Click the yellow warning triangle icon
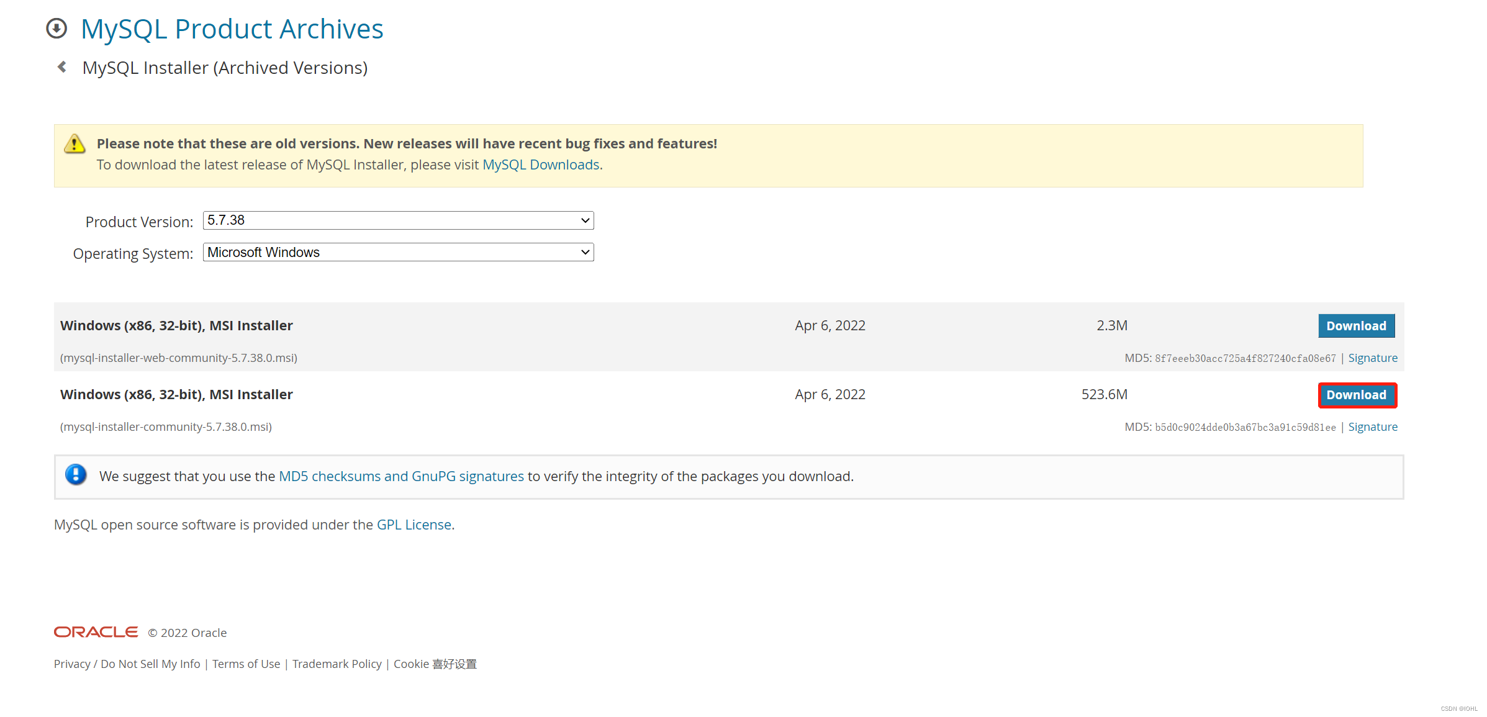This screenshot has width=1487, height=717. (x=75, y=144)
